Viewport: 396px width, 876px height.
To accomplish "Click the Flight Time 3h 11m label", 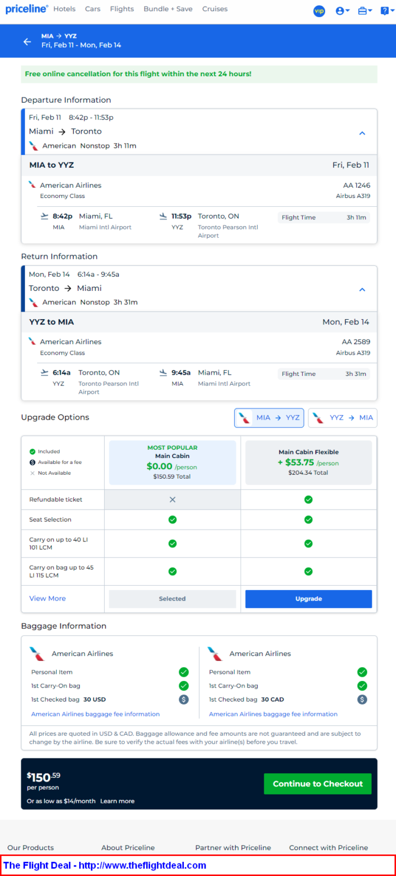I will (x=324, y=218).
